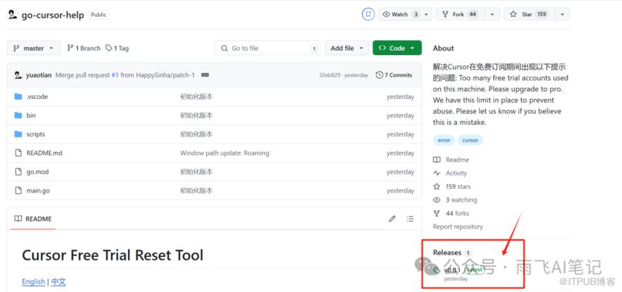The width and height of the screenshot is (622, 292).
Task: Expand commit message ellipsis button
Action: click(205, 75)
